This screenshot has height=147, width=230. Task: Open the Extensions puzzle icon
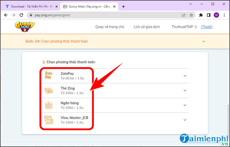(x=201, y=15)
